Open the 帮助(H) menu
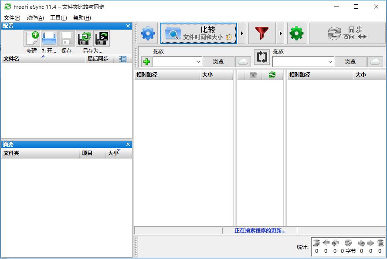The height and width of the screenshot is (259, 387). click(82, 18)
